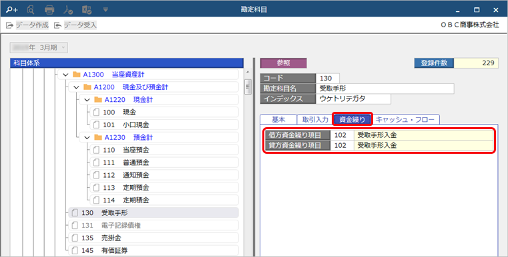Viewport: 508px width, 257px height.
Task: Click the 参照 button
Action: point(284,63)
